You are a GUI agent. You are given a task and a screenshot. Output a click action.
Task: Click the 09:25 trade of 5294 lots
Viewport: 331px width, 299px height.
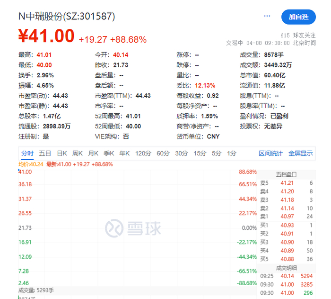pyautogui.click(x=286, y=276)
